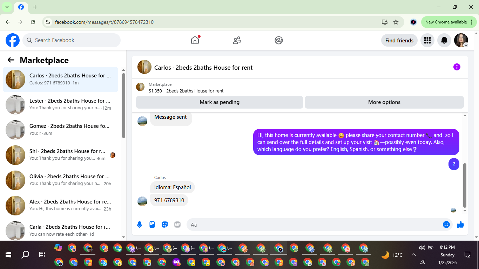
Task: Open the emoji picker in message box
Action: (446, 225)
